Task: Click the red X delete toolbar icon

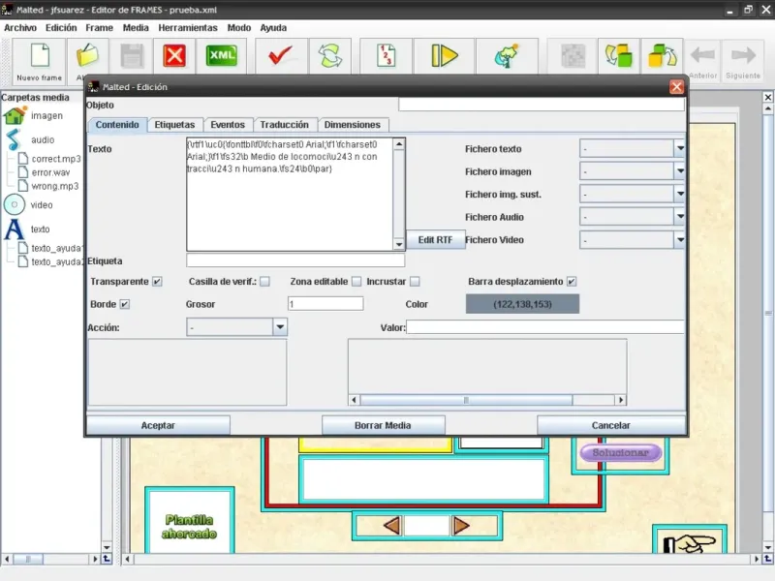Action: coord(174,55)
